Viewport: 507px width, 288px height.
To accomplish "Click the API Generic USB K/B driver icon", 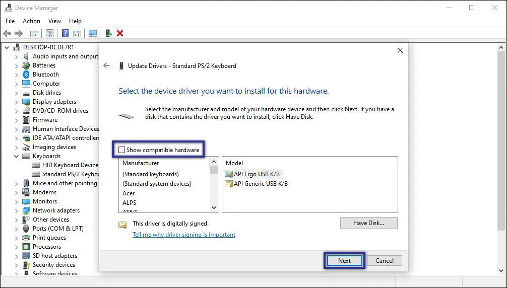I will [229, 184].
